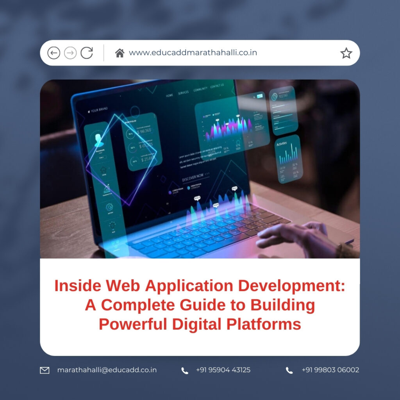This screenshot has width=400, height=400.
Task: Open the Settings gear icon in the sidebar
Action: [109, 207]
